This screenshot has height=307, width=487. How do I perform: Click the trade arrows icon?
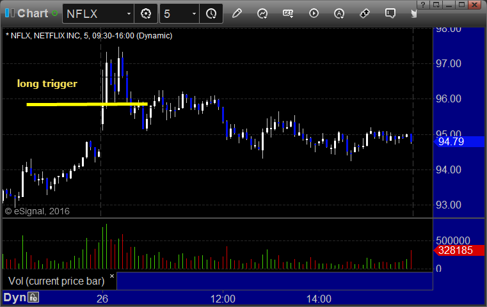click(364, 13)
